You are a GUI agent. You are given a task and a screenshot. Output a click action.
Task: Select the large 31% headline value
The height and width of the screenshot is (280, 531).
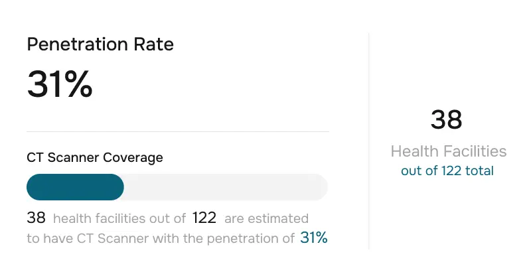coord(60,85)
